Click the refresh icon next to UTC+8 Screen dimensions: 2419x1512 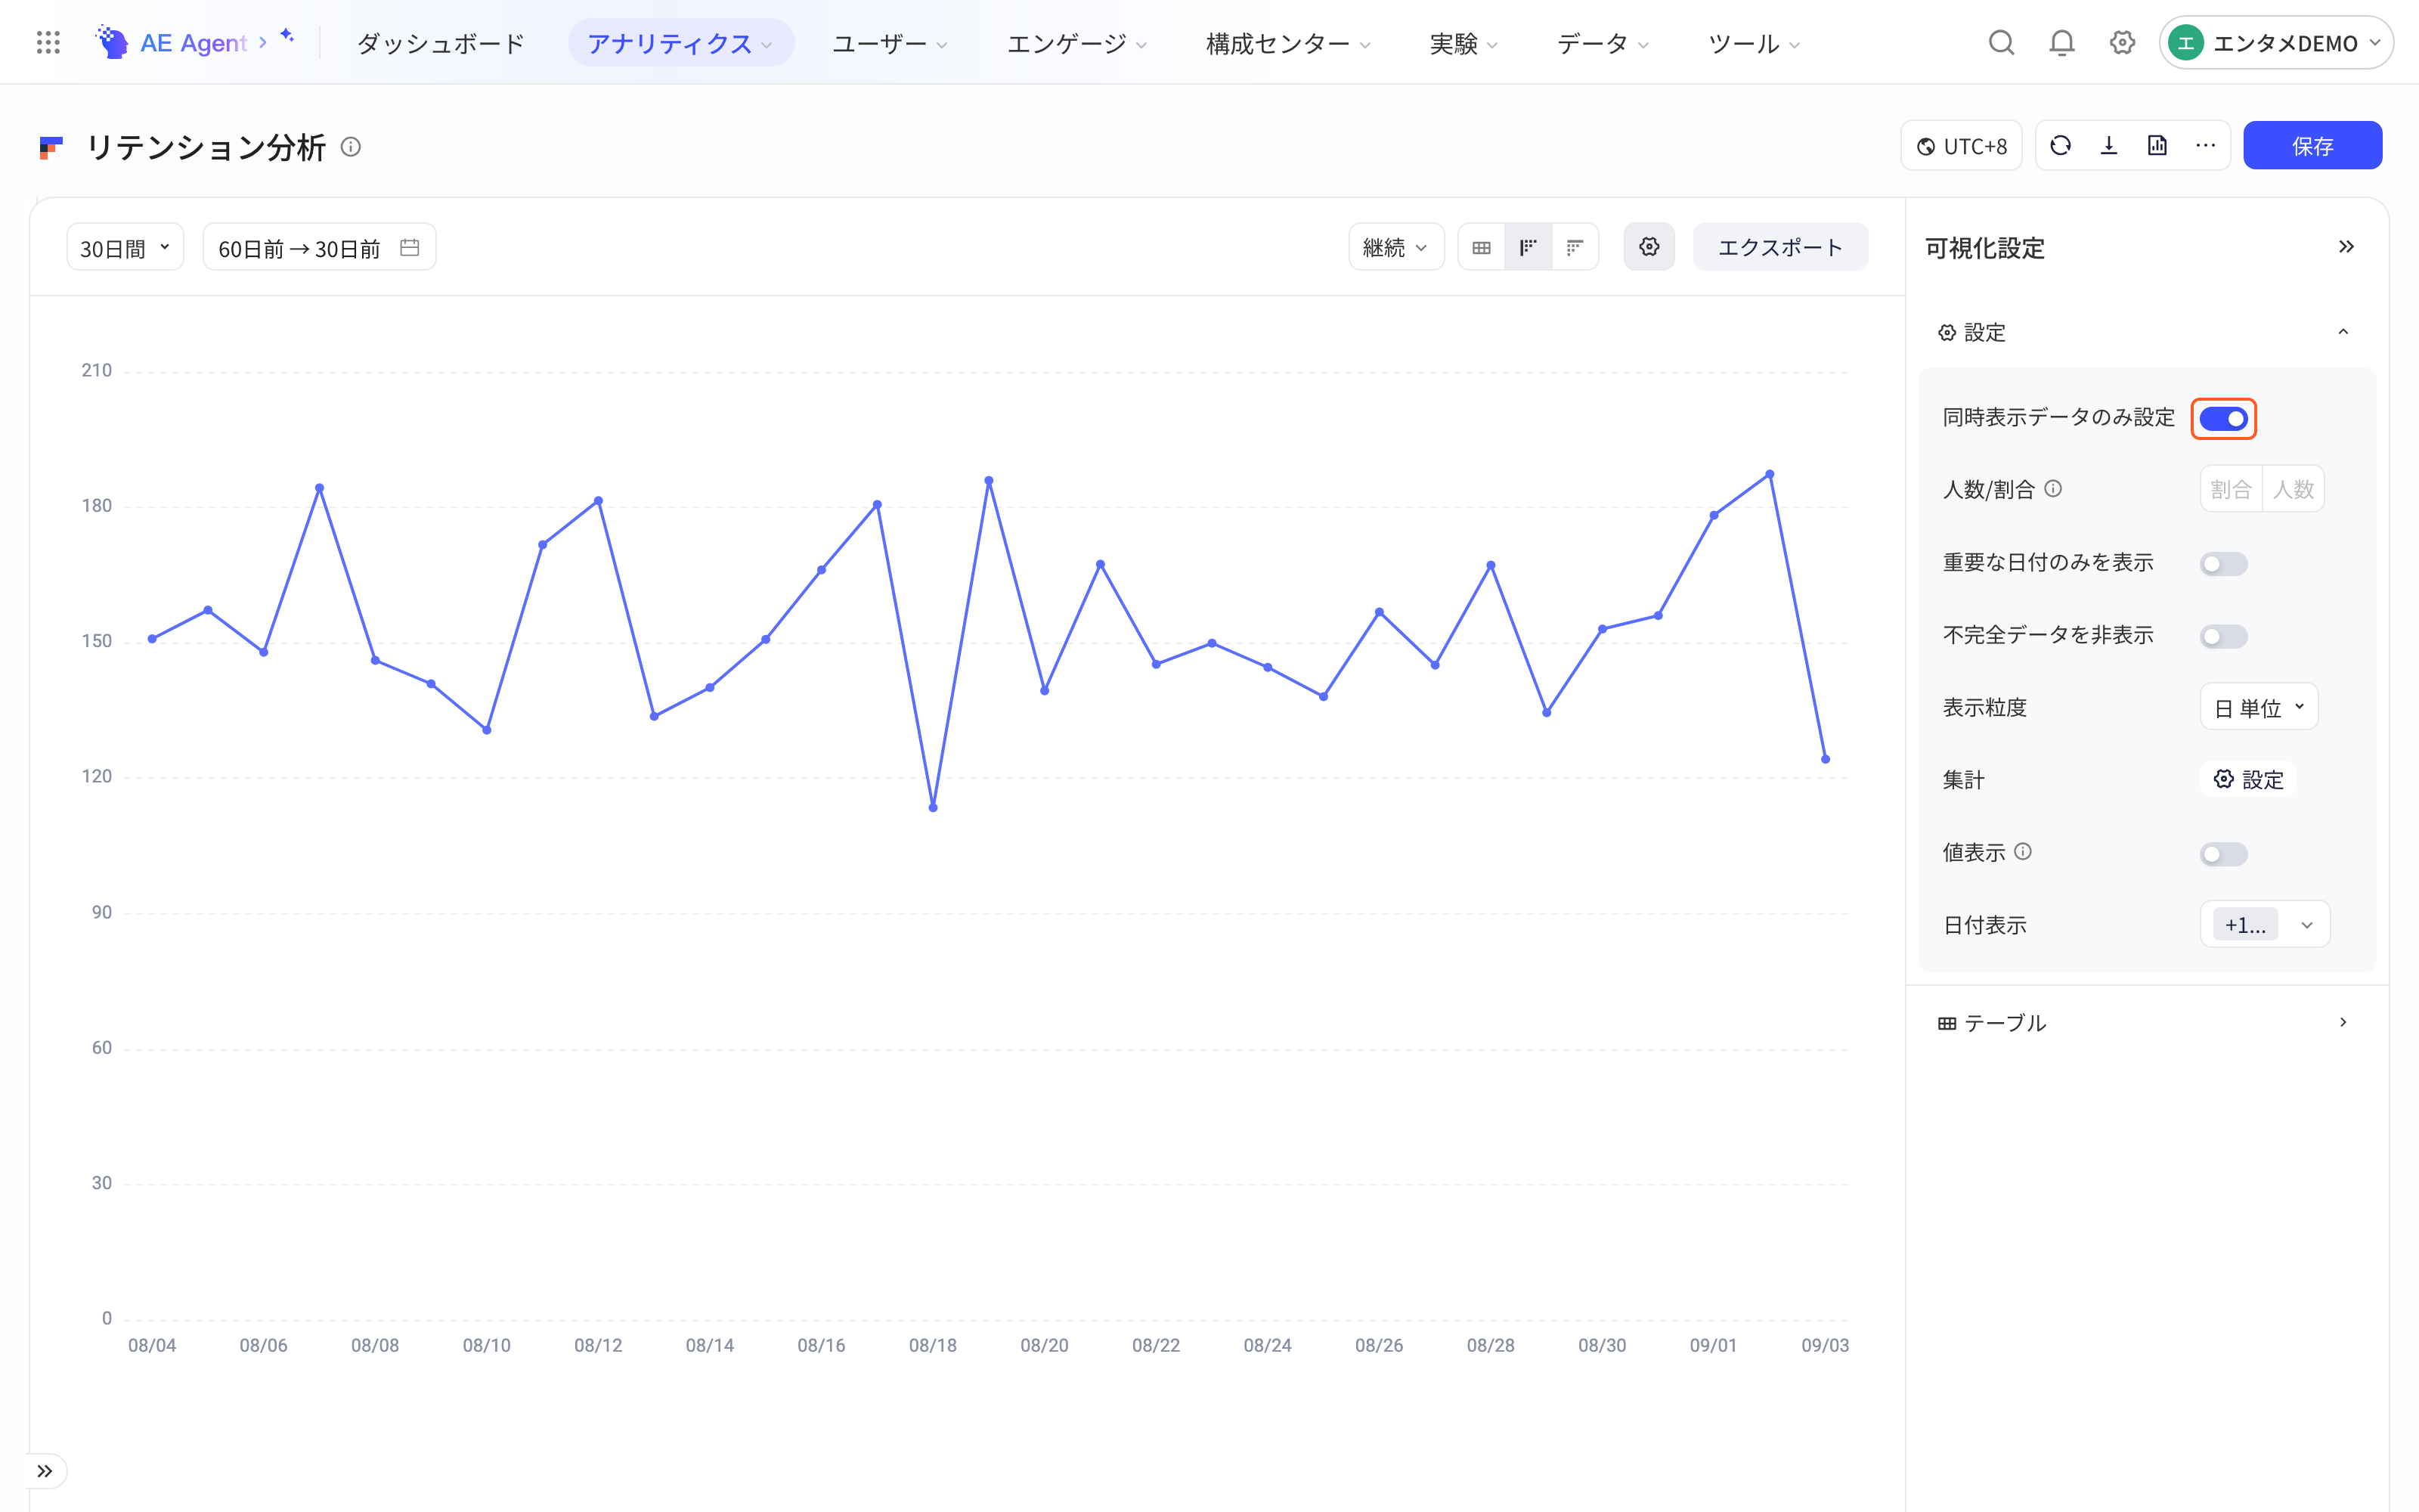pyautogui.click(x=2060, y=146)
